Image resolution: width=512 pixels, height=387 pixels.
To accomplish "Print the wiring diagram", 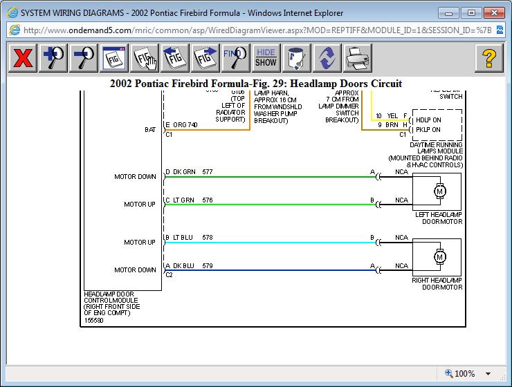I will pos(357,58).
